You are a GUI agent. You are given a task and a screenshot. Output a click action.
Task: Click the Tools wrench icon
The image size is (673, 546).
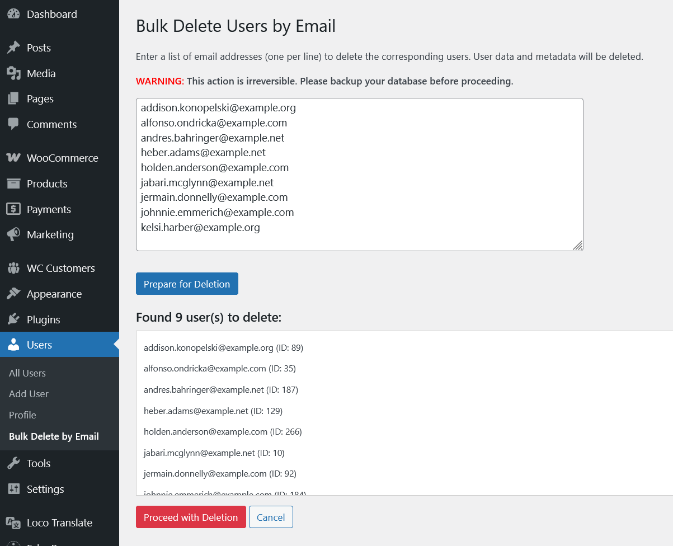tap(13, 463)
